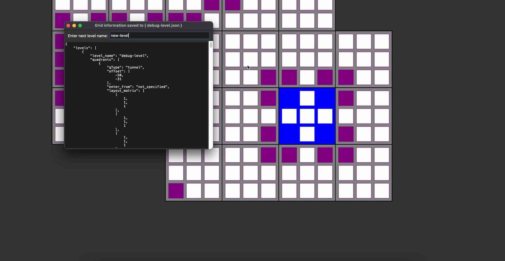
Task: Toggle purple cell in the bottom-right corner quadrant
Action: [346, 155]
